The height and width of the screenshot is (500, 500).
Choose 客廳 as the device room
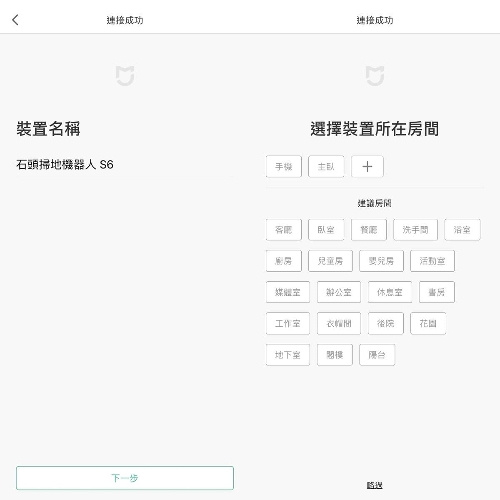coord(283,230)
